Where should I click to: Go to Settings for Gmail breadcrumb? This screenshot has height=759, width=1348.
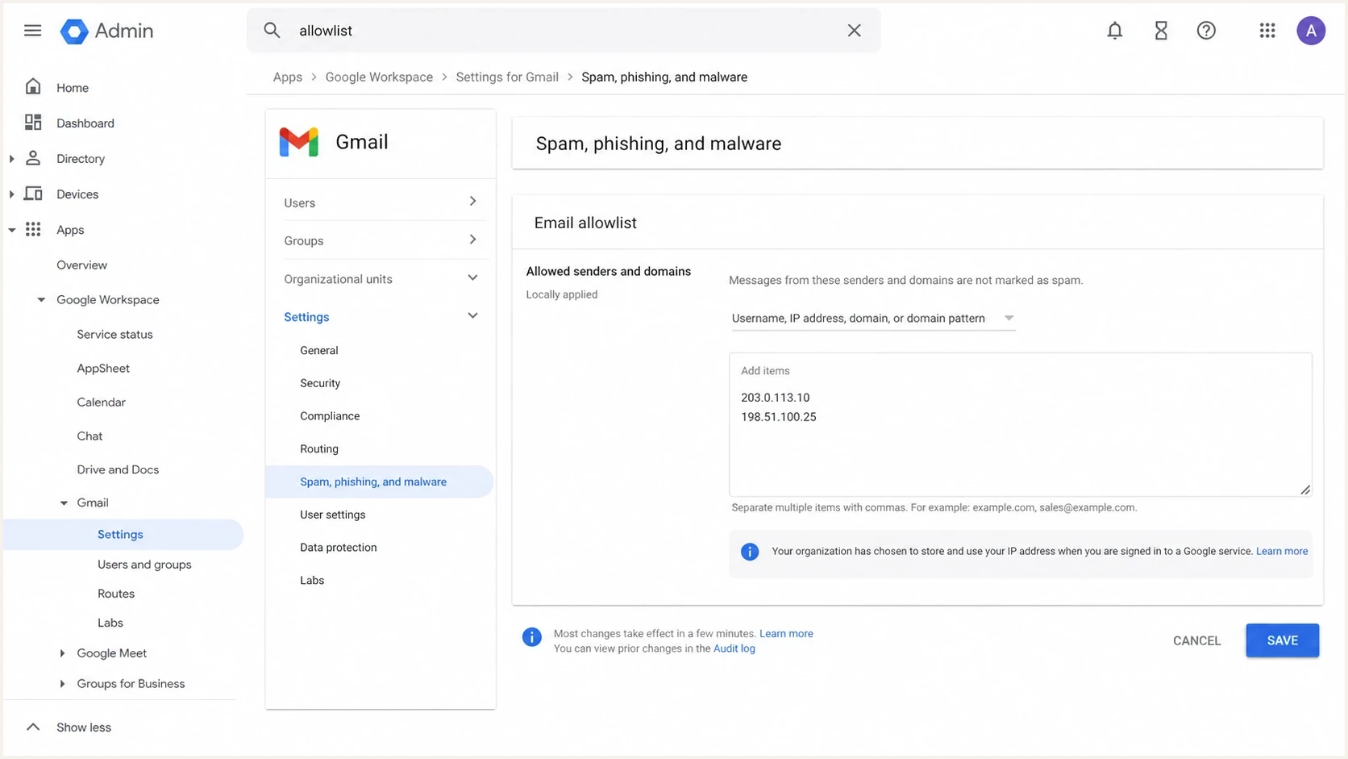click(x=507, y=77)
